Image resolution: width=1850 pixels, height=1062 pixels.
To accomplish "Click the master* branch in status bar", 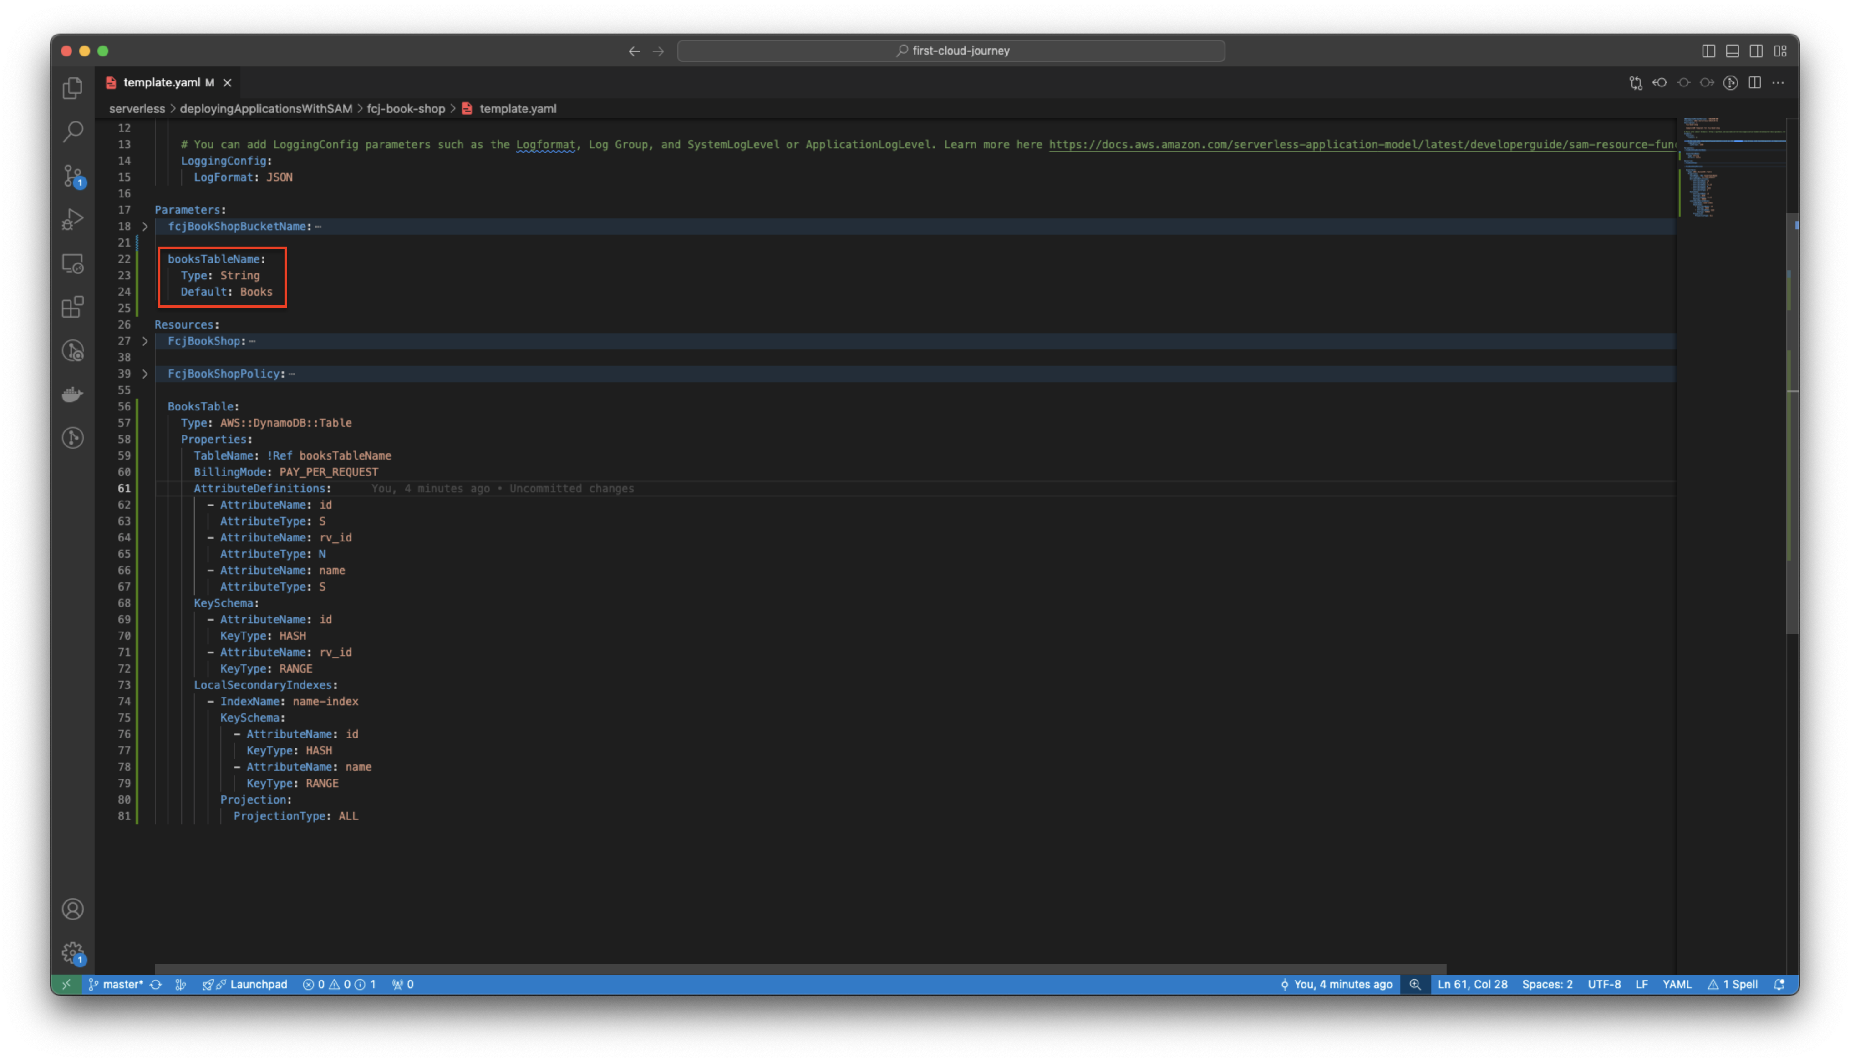I will click(116, 985).
